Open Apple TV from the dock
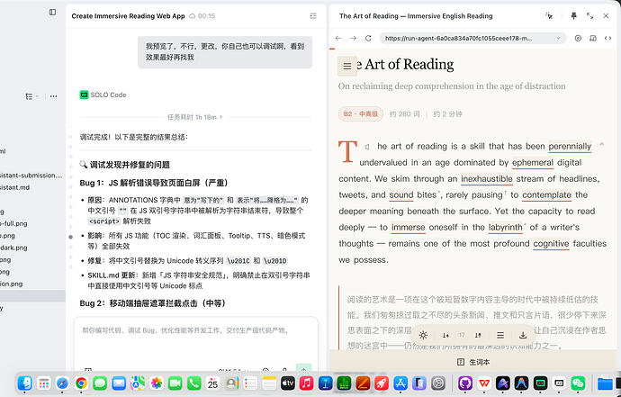This screenshot has width=621, height=397. pyautogui.click(x=288, y=383)
